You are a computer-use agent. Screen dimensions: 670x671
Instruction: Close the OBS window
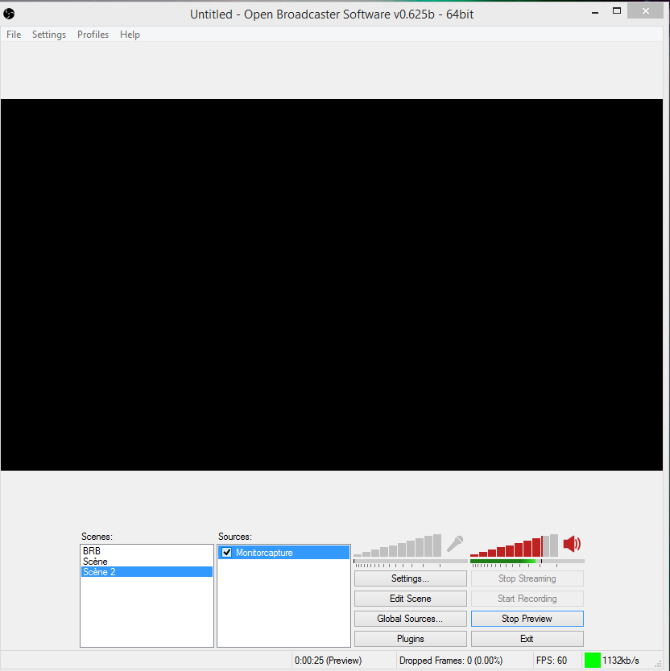click(x=646, y=11)
